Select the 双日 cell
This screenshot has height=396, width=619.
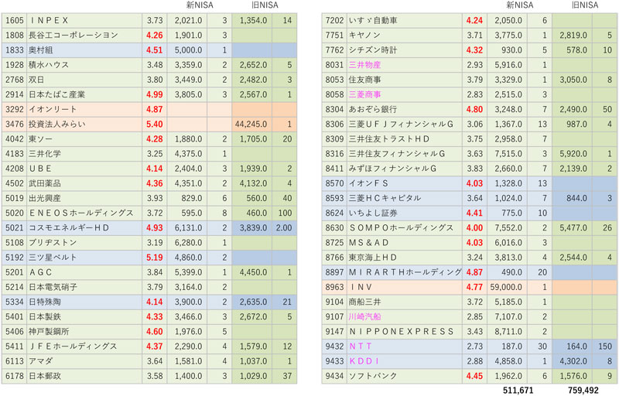(84, 80)
